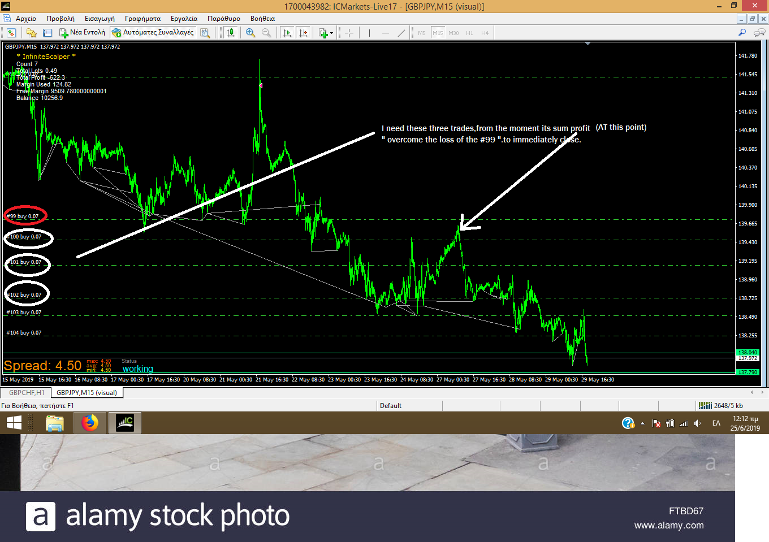Switch chart timeframe to H1
769x542 pixels.
469,33
